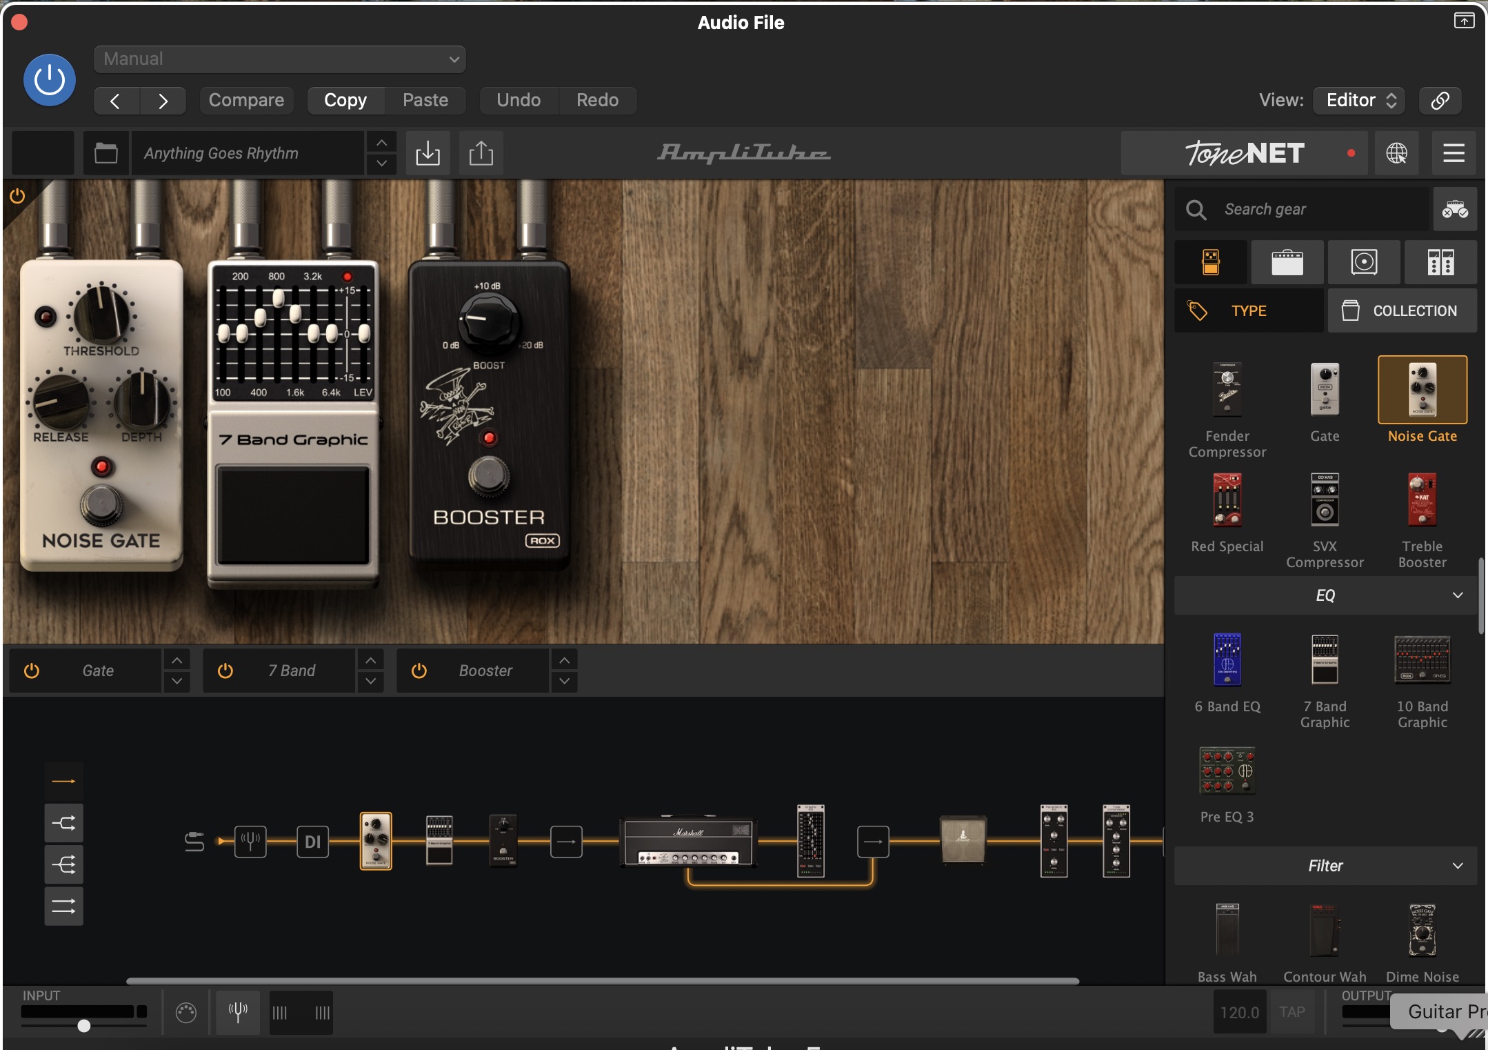
Task: Collapse the EQ category section
Action: click(x=1325, y=595)
